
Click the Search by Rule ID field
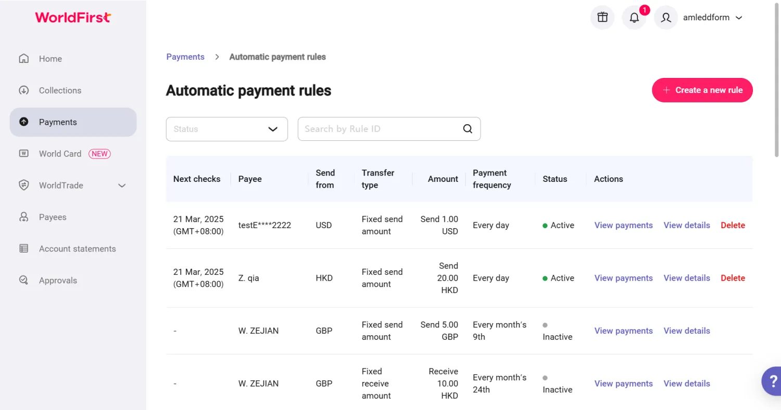click(389, 129)
